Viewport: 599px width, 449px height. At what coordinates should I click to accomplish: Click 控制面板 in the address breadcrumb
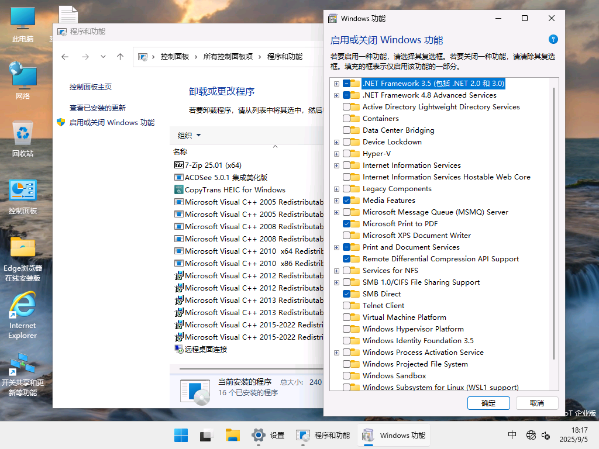click(174, 57)
